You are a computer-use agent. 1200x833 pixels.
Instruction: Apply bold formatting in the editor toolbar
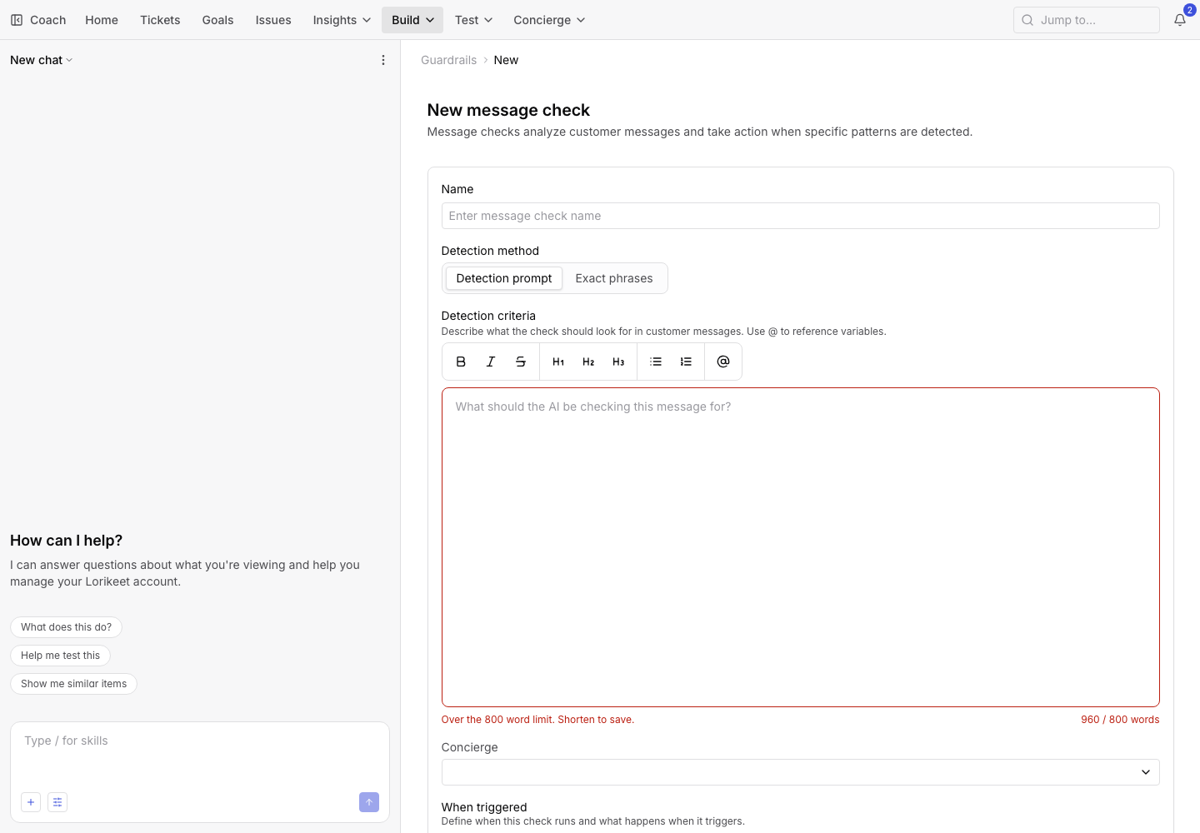461,362
